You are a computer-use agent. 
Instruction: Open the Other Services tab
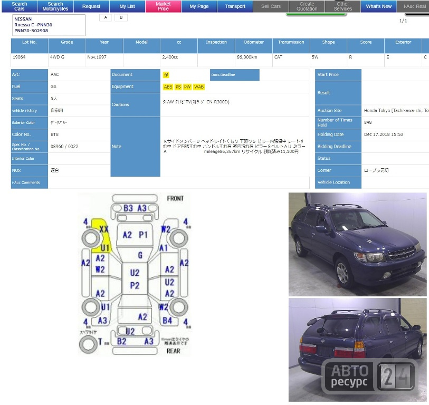(x=343, y=6)
